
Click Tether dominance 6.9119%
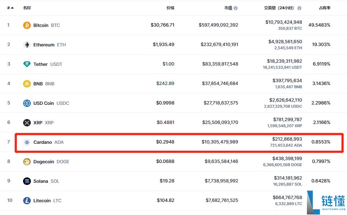(321, 64)
